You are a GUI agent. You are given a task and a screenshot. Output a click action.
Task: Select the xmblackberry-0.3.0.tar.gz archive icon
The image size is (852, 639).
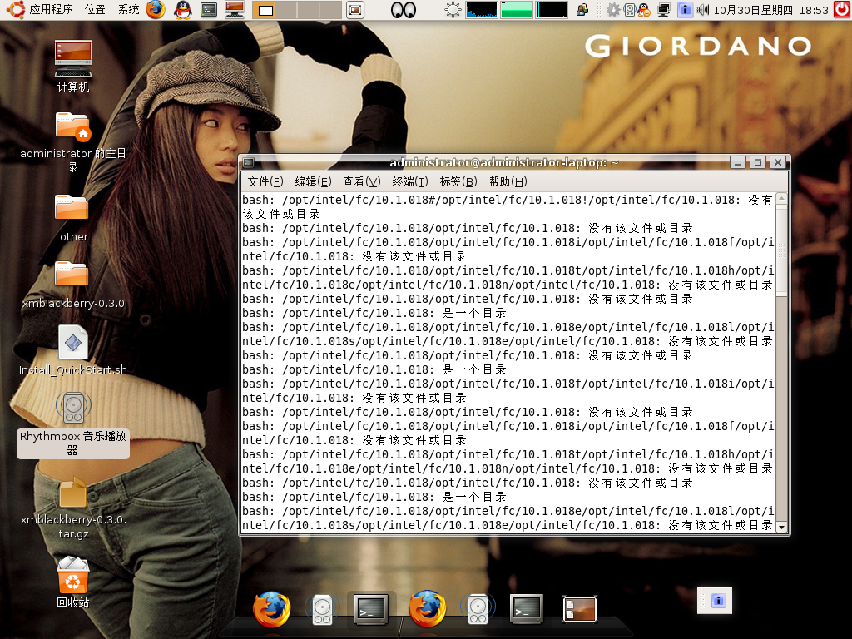tap(73, 508)
